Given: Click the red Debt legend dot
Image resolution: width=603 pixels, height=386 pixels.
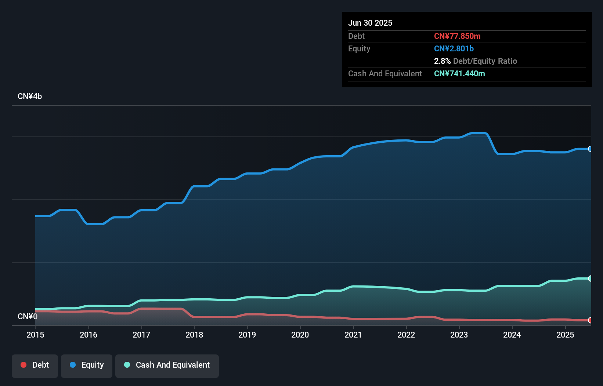Looking at the screenshot, I should (x=23, y=365).
